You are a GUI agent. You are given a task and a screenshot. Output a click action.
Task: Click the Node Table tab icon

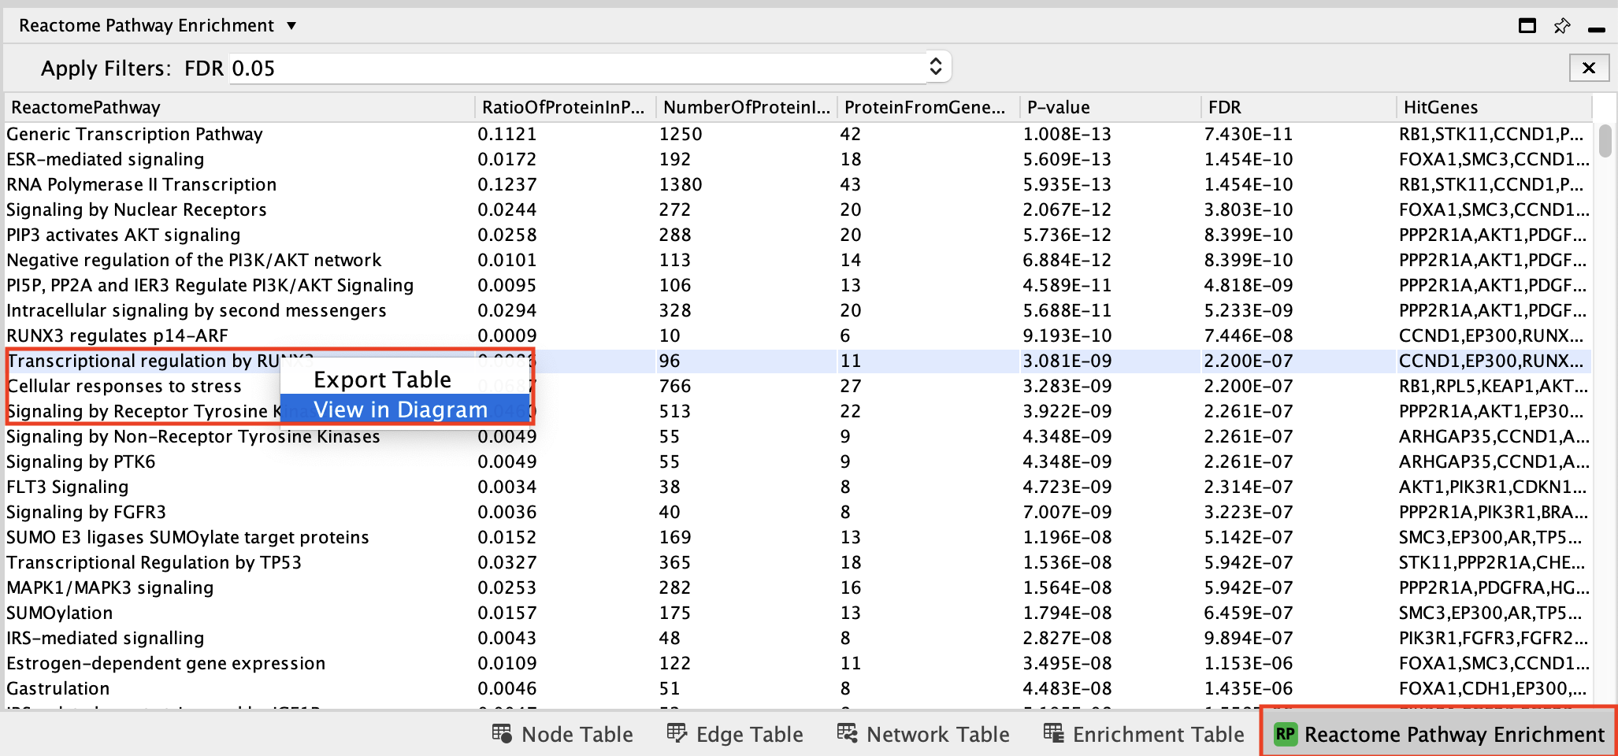click(x=502, y=734)
